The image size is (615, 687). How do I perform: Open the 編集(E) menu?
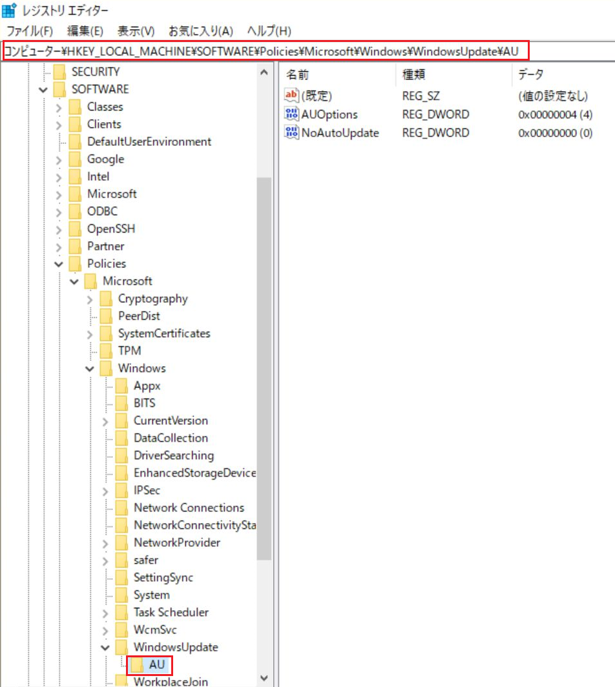pyautogui.click(x=85, y=31)
